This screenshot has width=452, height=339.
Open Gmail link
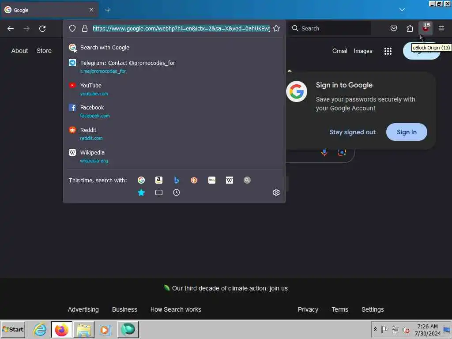[x=339, y=51]
